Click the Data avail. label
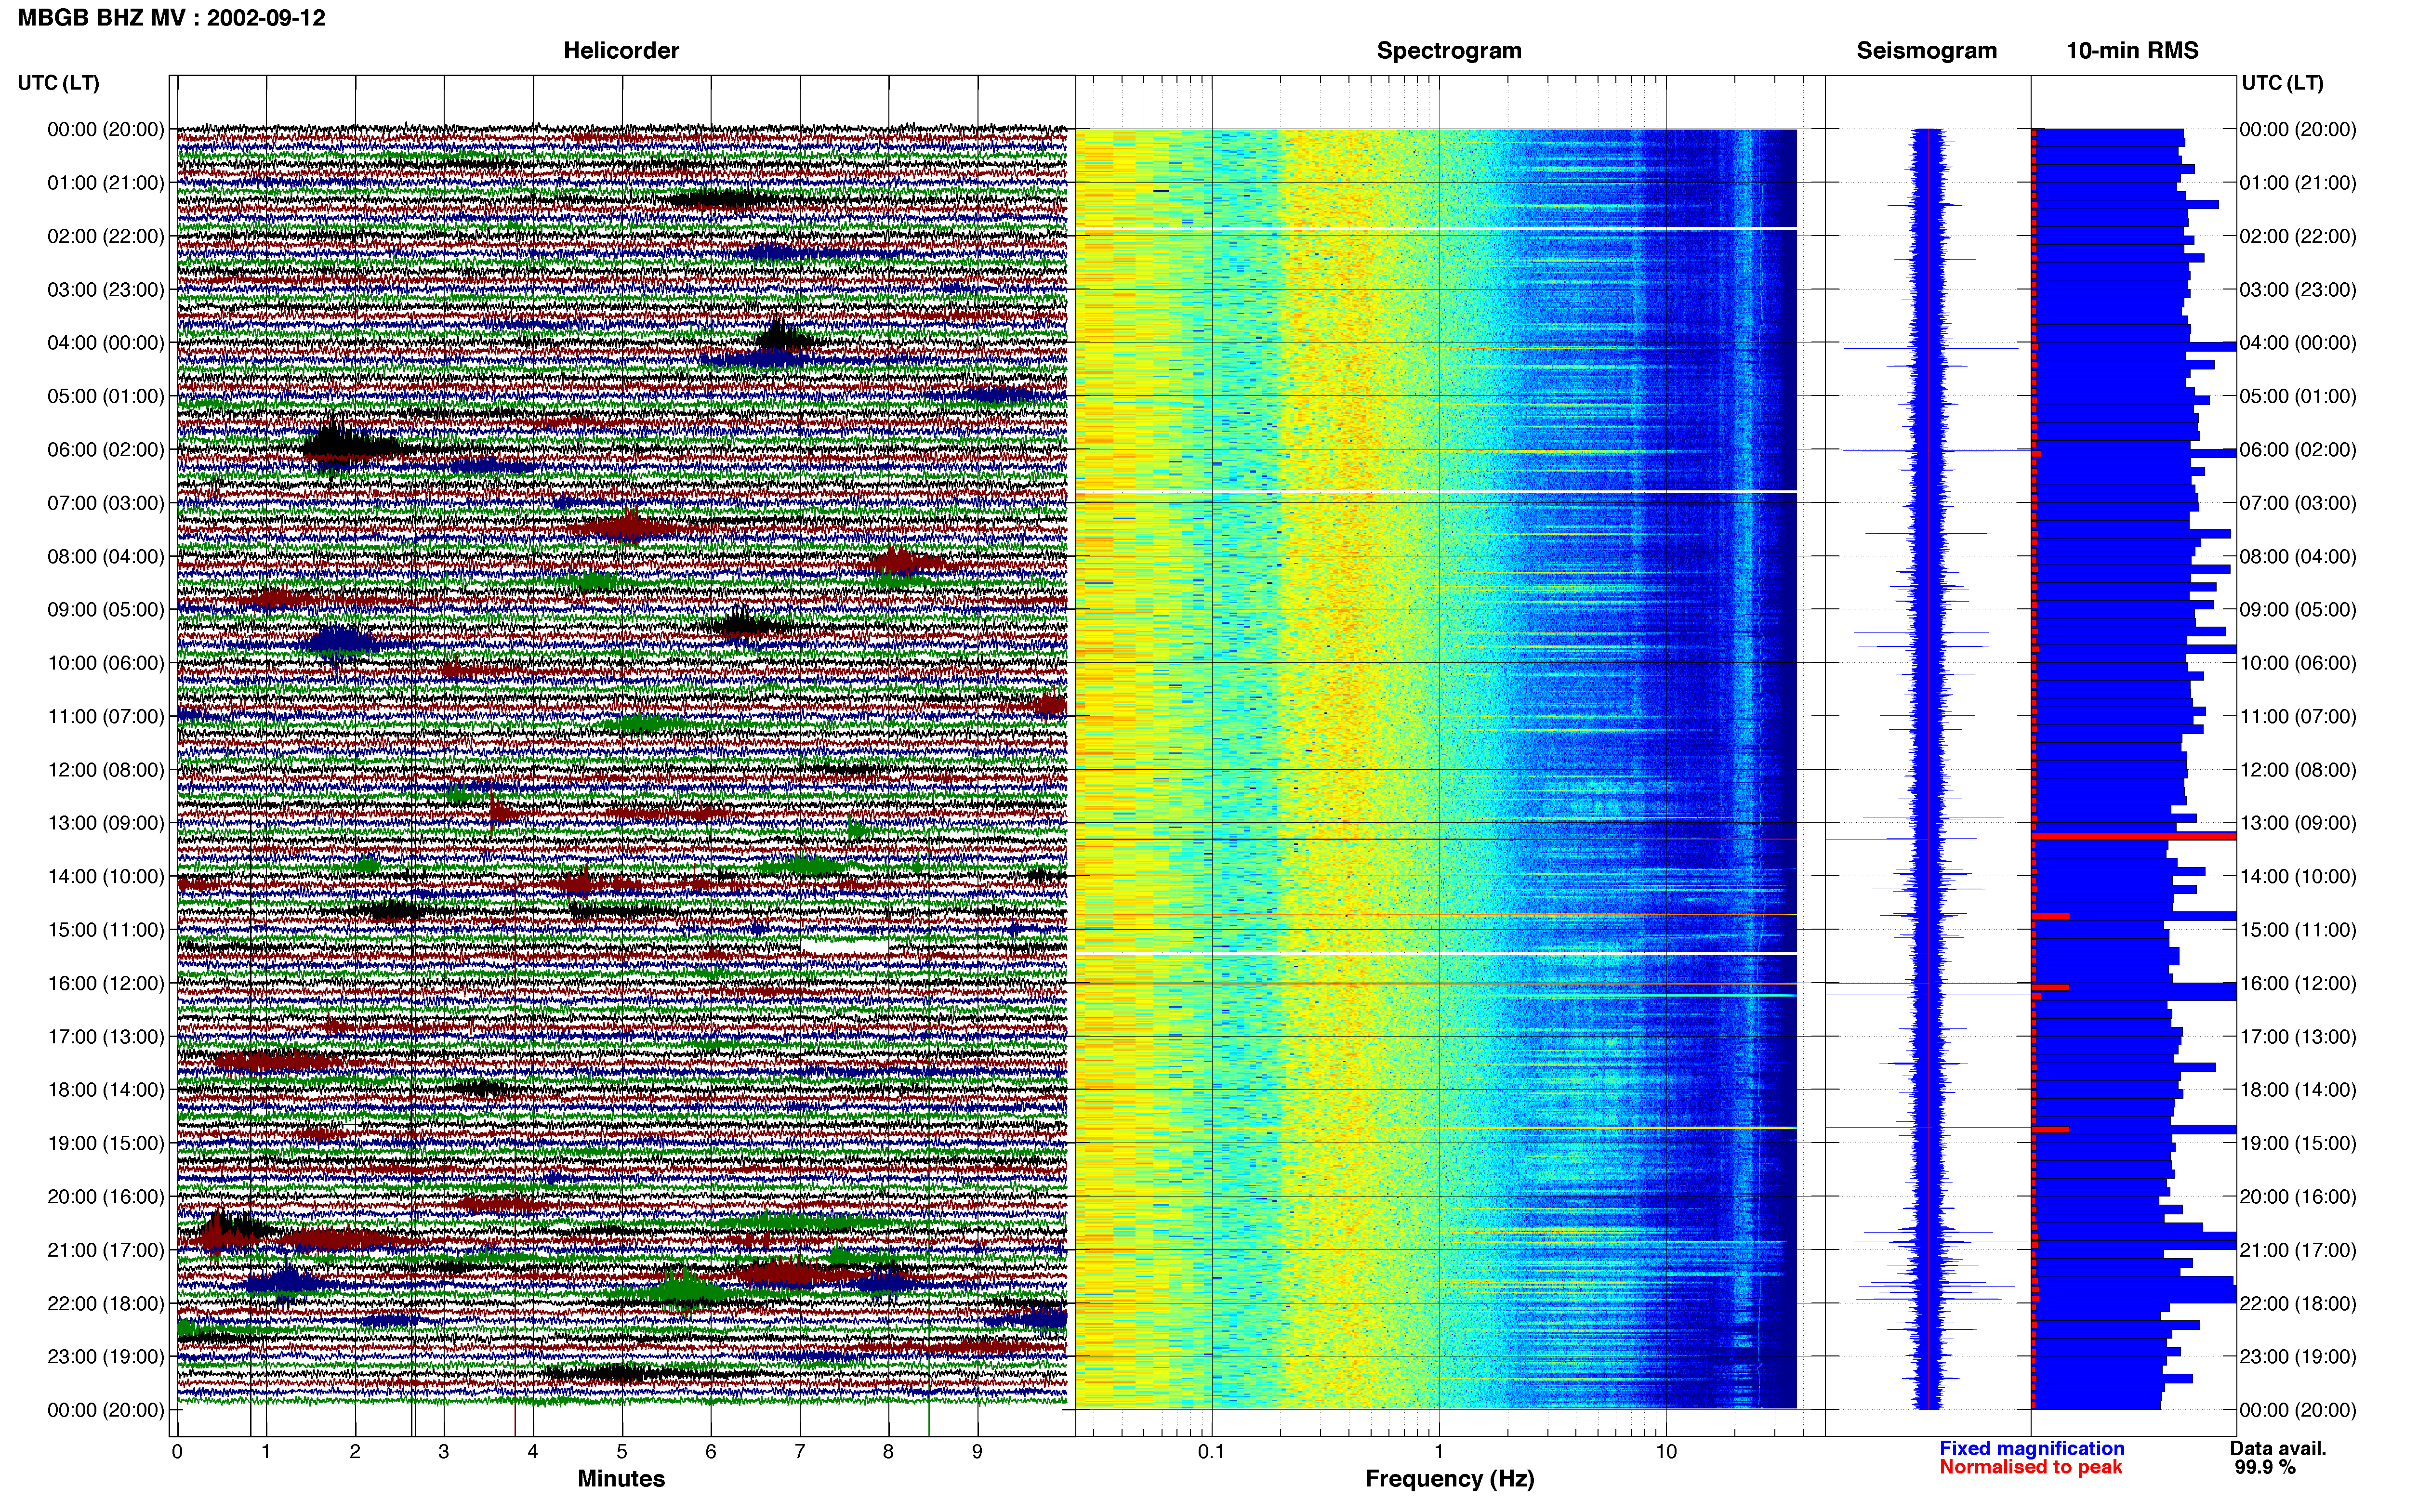This screenshot has height=1512, width=2418. click(2278, 1448)
